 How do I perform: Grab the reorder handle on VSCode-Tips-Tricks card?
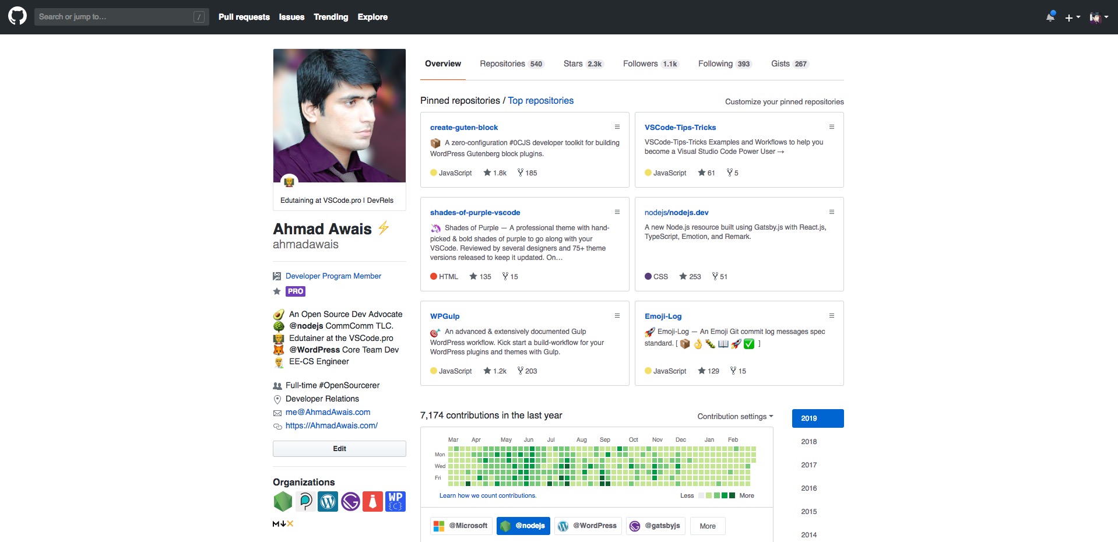pyautogui.click(x=832, y=126)
